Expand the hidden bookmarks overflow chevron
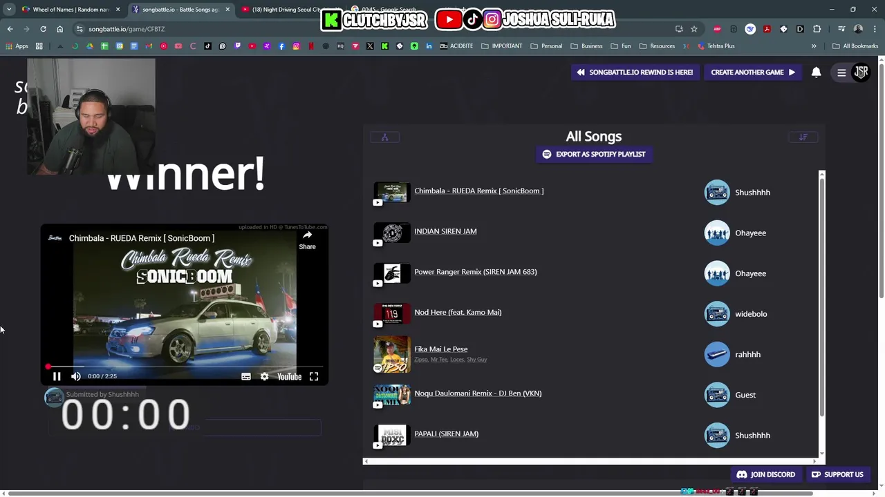 (x=814, y=46)
